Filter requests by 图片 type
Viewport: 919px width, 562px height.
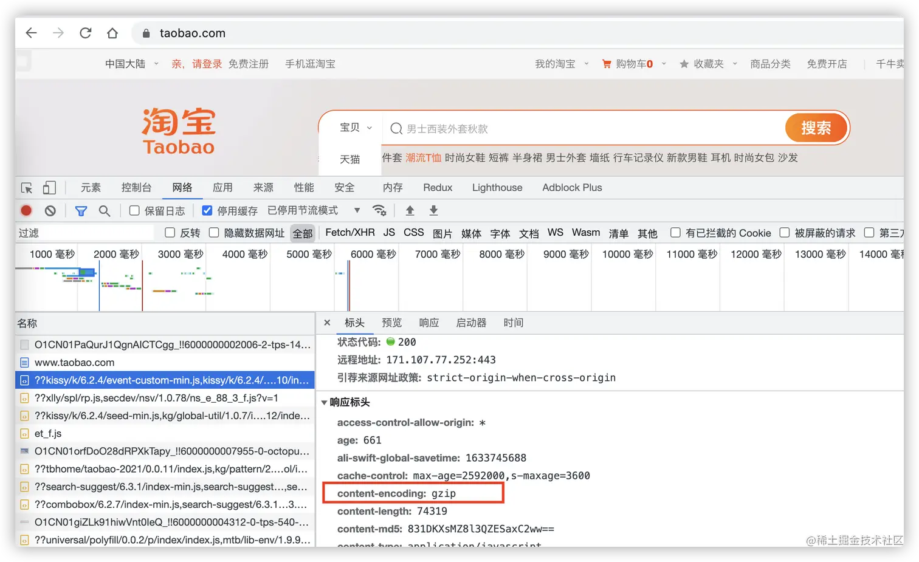[x=442, y=233]
